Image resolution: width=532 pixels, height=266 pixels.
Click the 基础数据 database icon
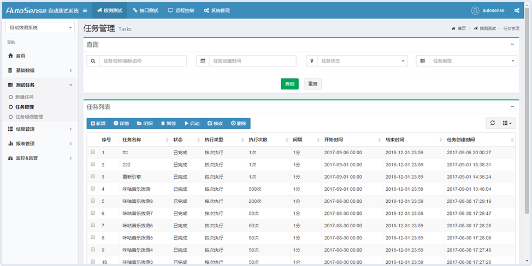tap(10, 70)
